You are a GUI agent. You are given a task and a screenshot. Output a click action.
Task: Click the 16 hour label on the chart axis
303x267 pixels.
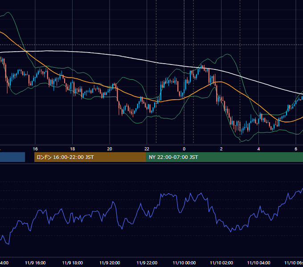tap(35, 149)
